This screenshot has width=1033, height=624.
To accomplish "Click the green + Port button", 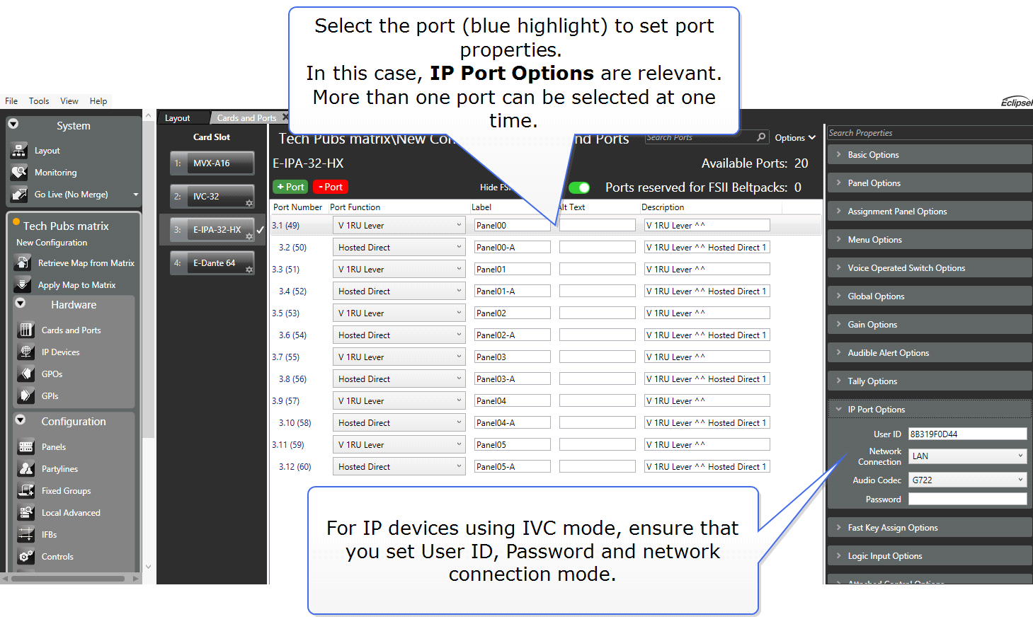I will (290, 187).
